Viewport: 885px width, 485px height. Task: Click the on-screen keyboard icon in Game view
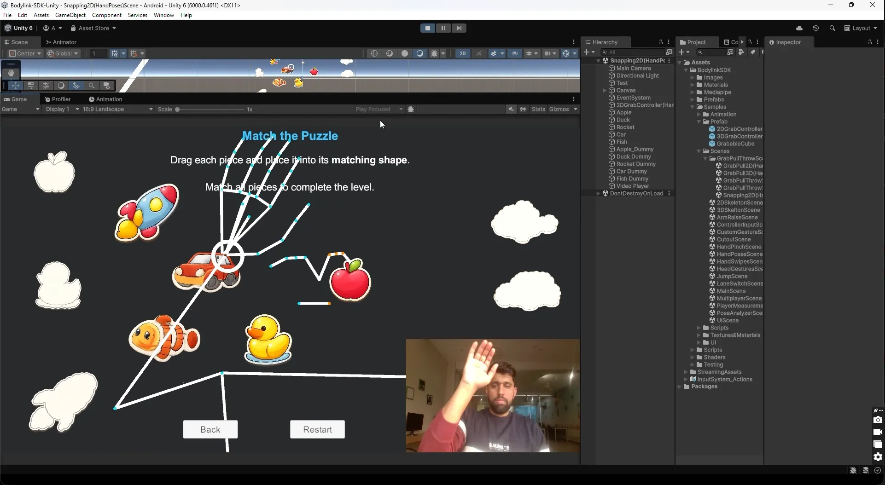tap(523, 109)
